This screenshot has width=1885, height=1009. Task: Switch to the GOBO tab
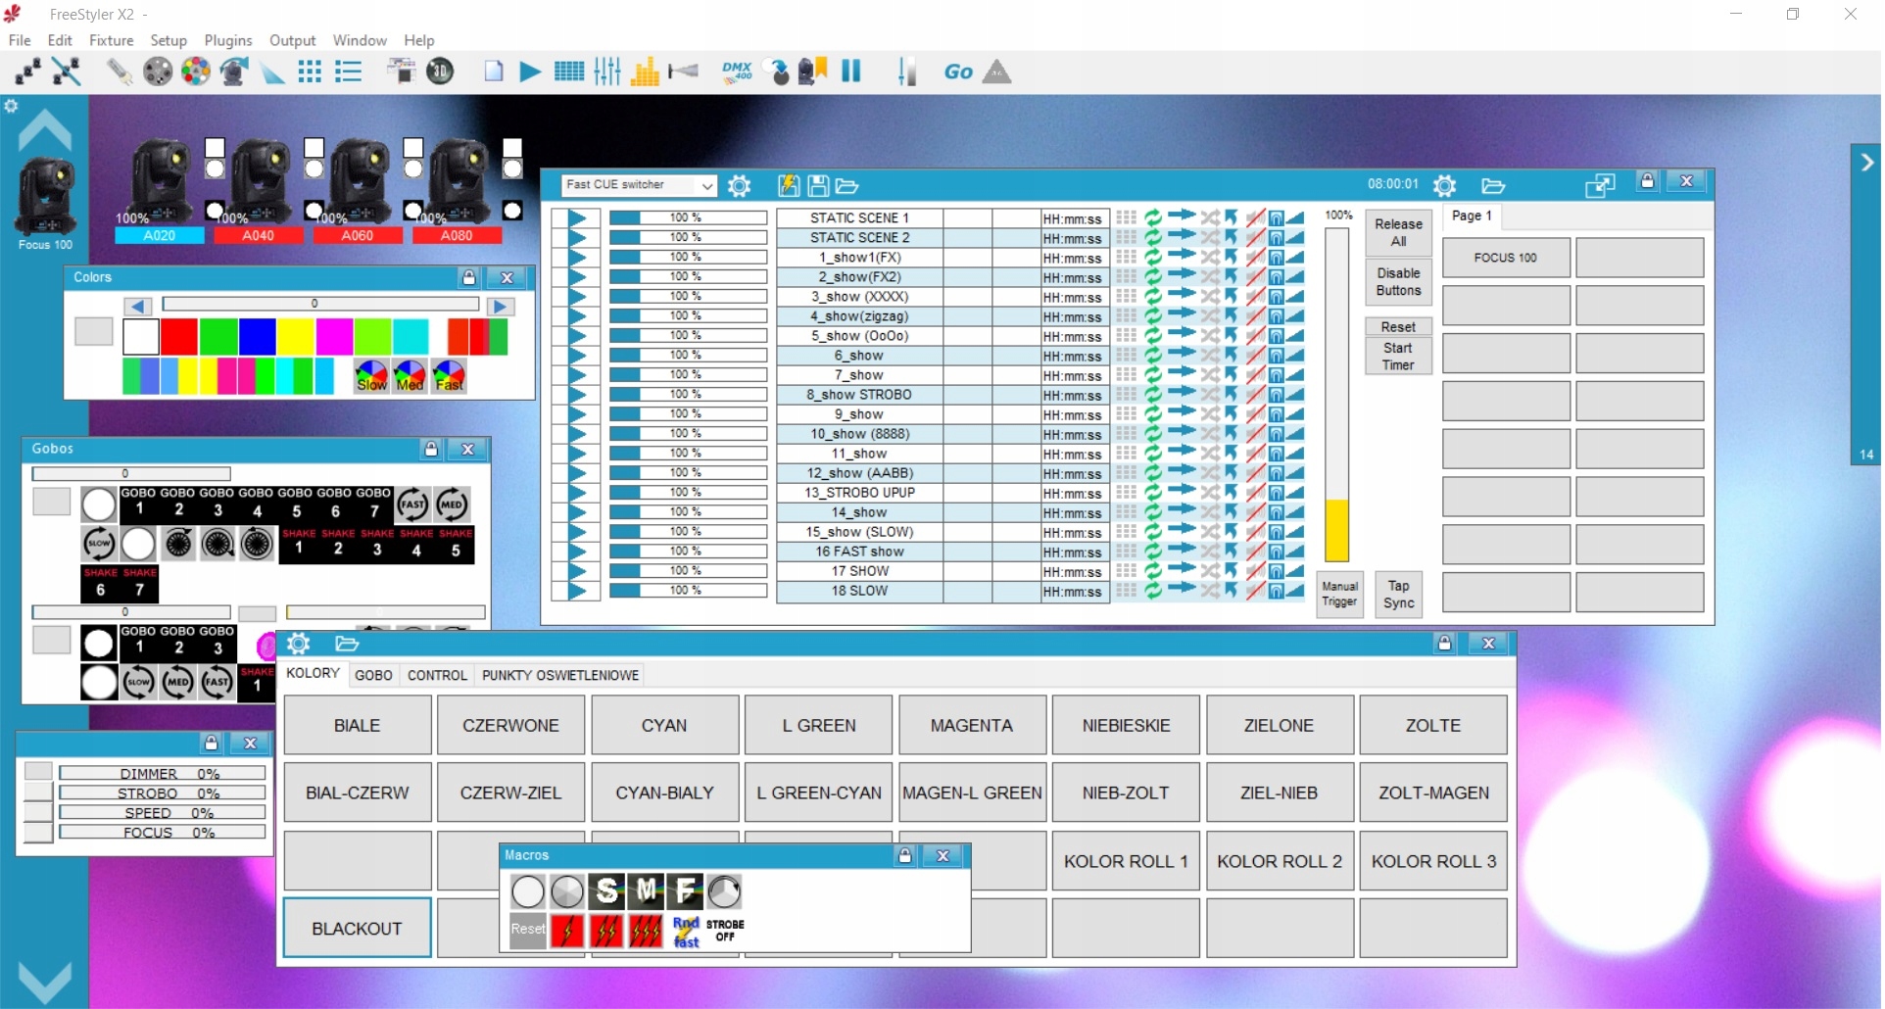click(373, 675)
